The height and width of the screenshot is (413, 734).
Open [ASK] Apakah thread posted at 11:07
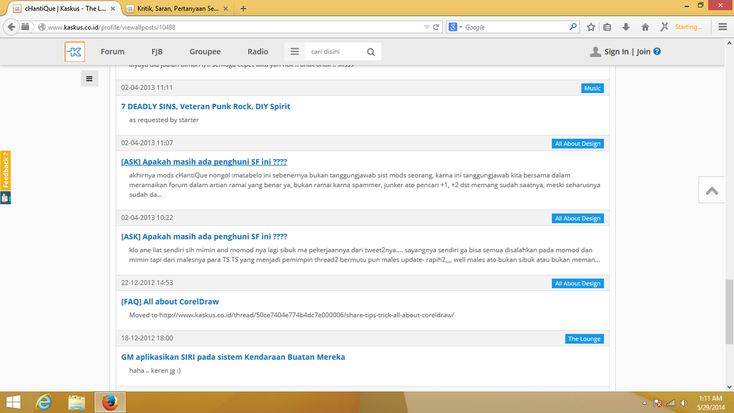[204, 162]
